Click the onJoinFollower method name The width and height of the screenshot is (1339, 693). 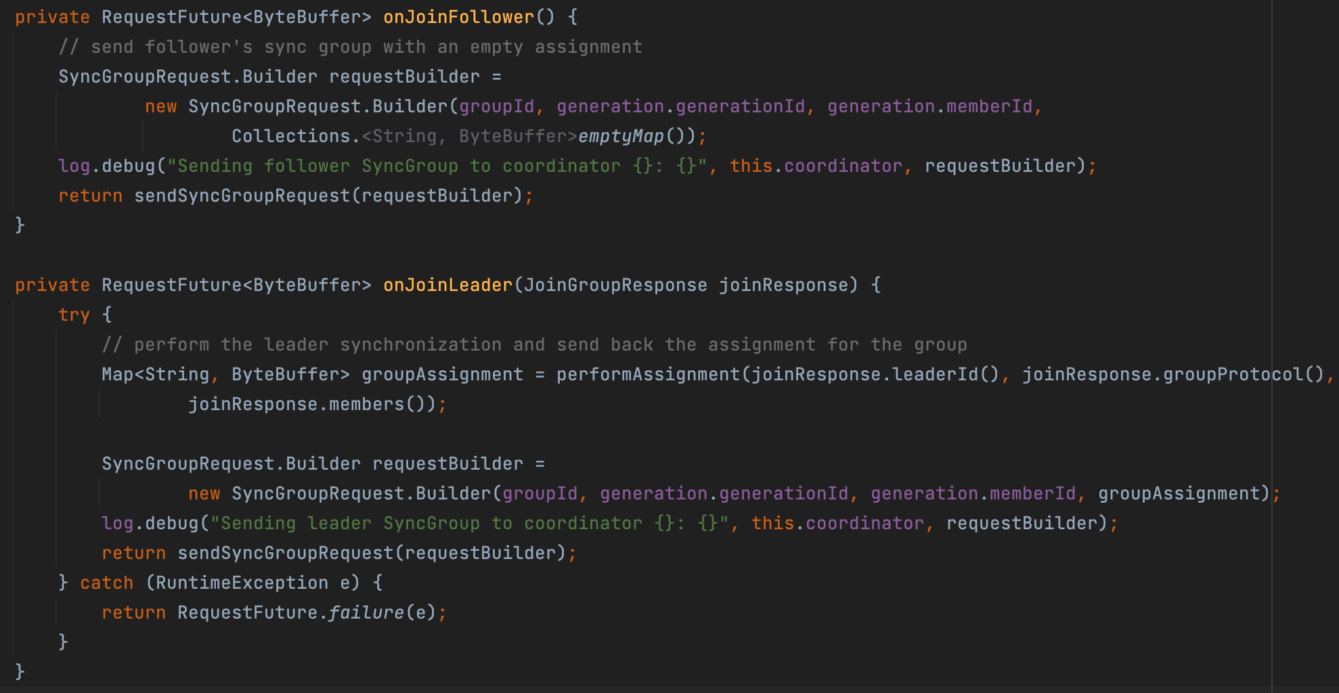pyautogui.click(x=459, y=17)
